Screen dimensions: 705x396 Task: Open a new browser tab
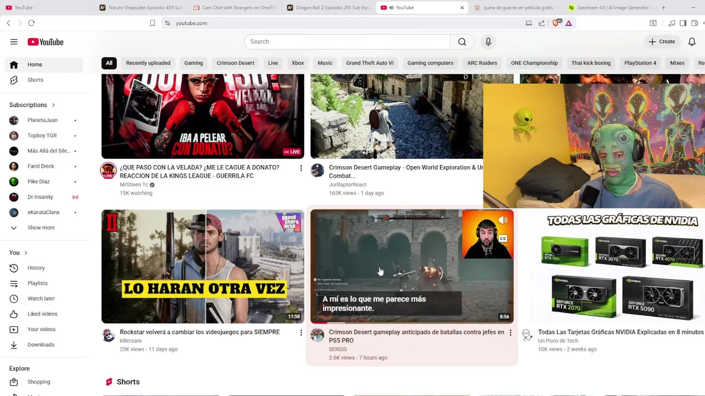663,8
